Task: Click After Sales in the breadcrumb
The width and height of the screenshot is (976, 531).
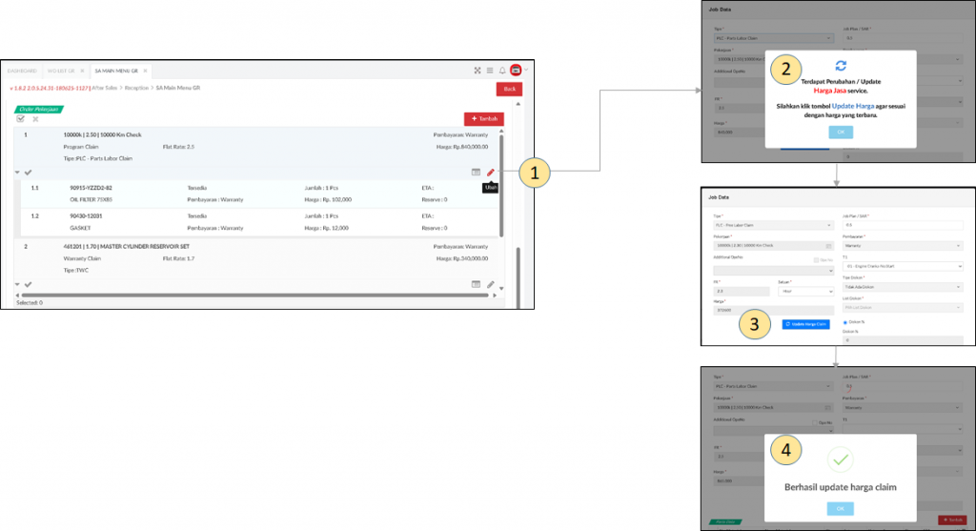Action: click(104, 88)
